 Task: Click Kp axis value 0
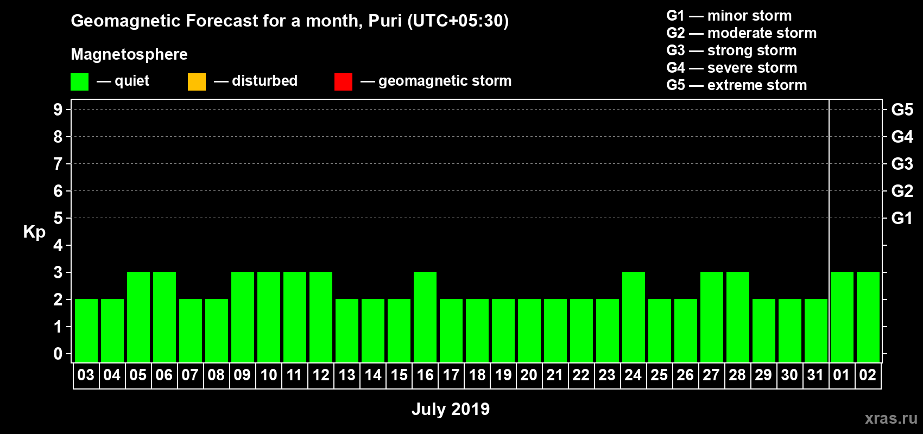58,354
